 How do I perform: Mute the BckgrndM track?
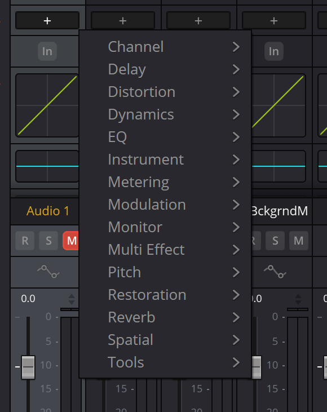299,241
